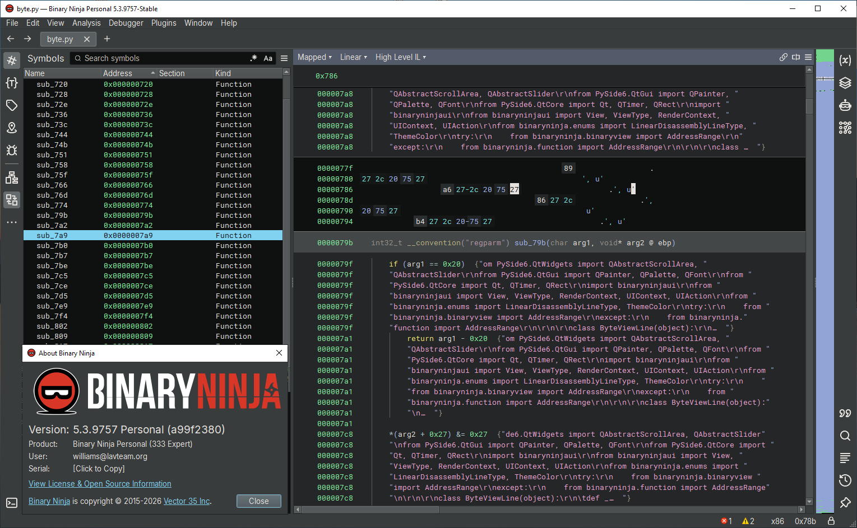
Task: Toggle case-sensitive Aa in symbol search
Action: coord(268,58)
